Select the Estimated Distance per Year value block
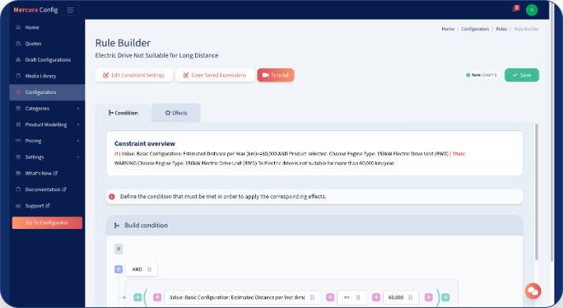This screenshot has height=308, width=563. (242, 297)
